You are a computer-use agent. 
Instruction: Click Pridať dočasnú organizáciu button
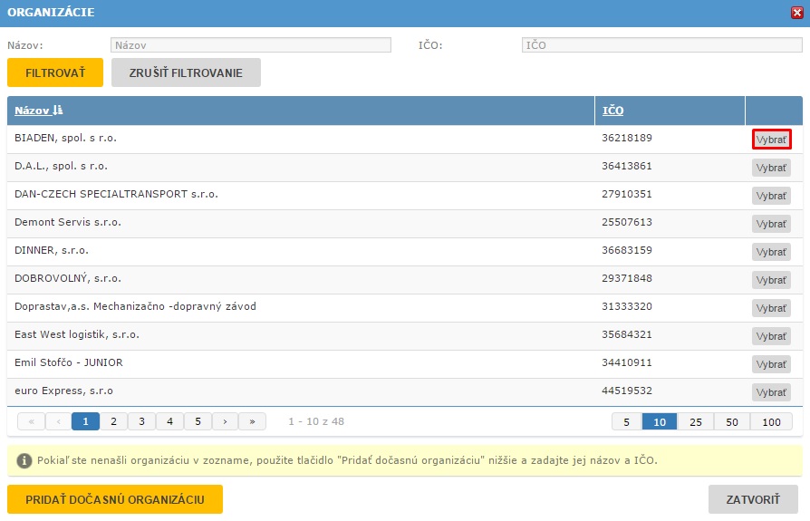115,499
